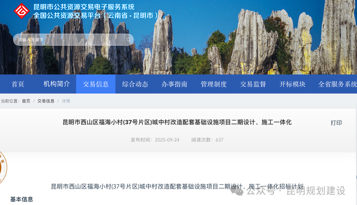The image size is (357, 205).
Task: Open the 办事指南 menu item
Action: 174,84
